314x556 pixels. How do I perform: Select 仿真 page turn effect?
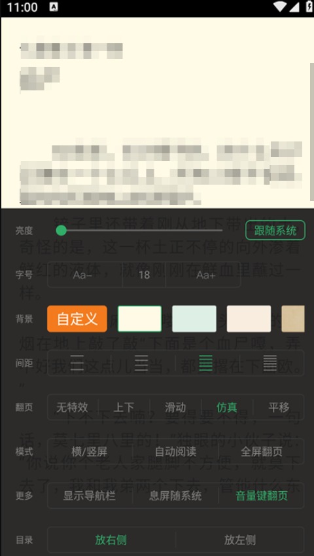coord(226,407)
